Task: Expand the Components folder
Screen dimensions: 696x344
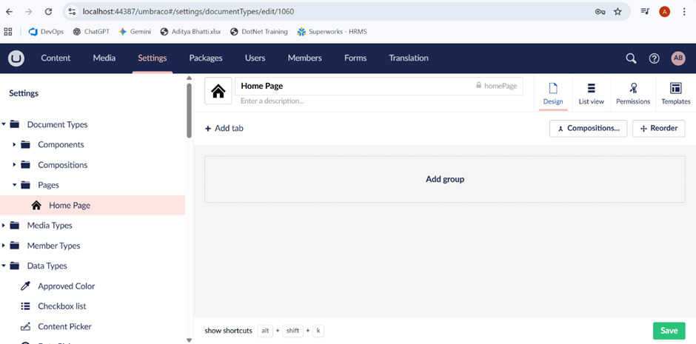Action: point(15,145)
